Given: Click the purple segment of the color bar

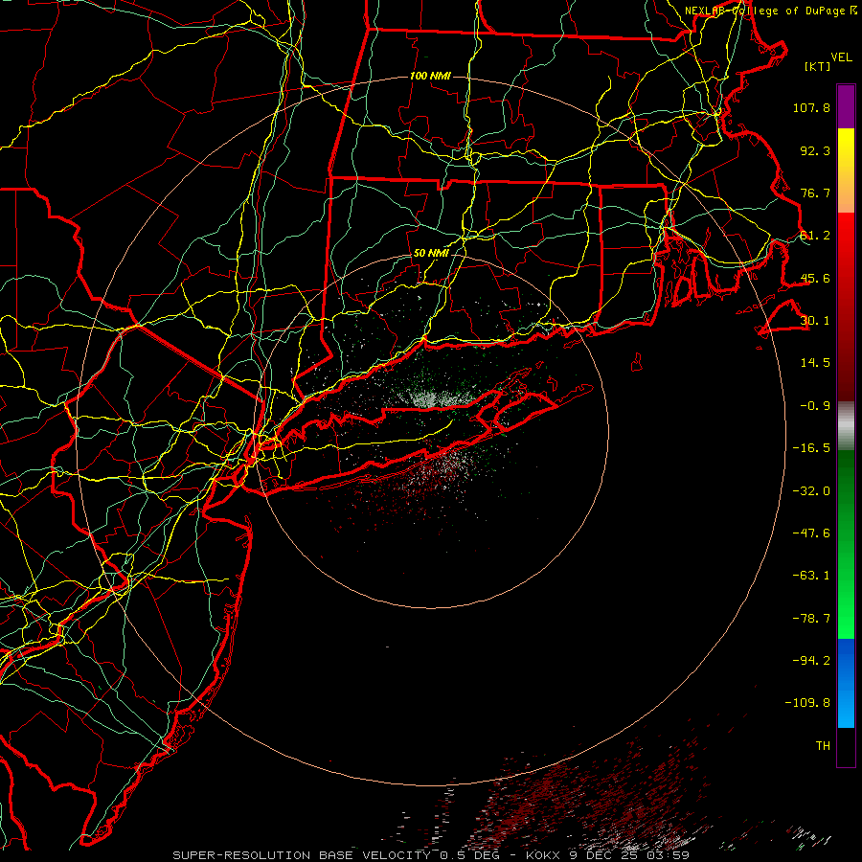Looking at the screenshot, I should 846,107.
